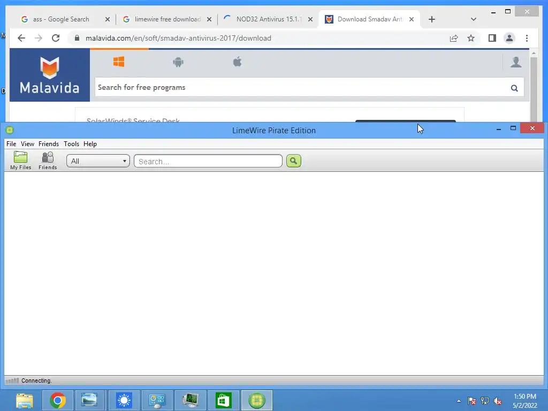548x411 pixels.
Task: Focus the LimeWire Search field
Action: (208, 161)
